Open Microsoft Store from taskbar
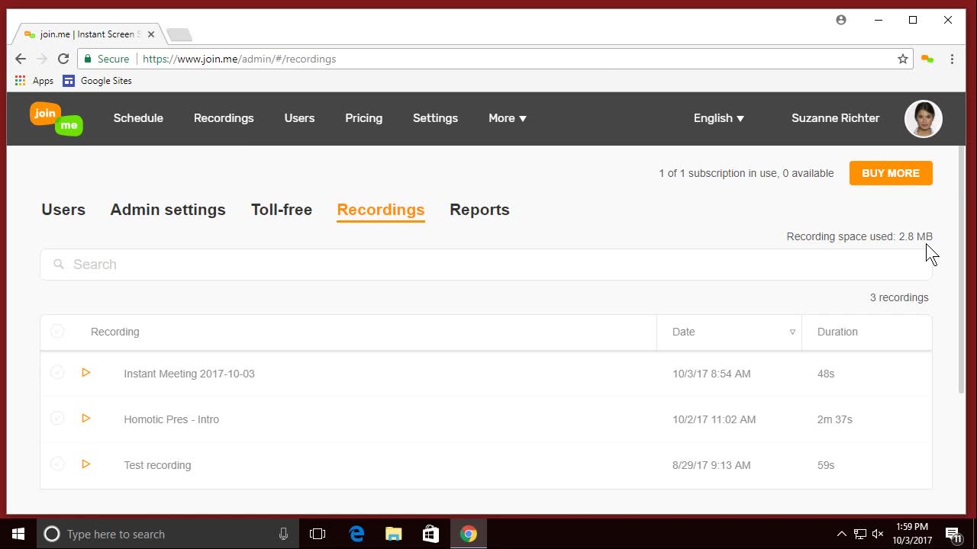The height and width of the screenshot is (549, 977). coord(430,534)
